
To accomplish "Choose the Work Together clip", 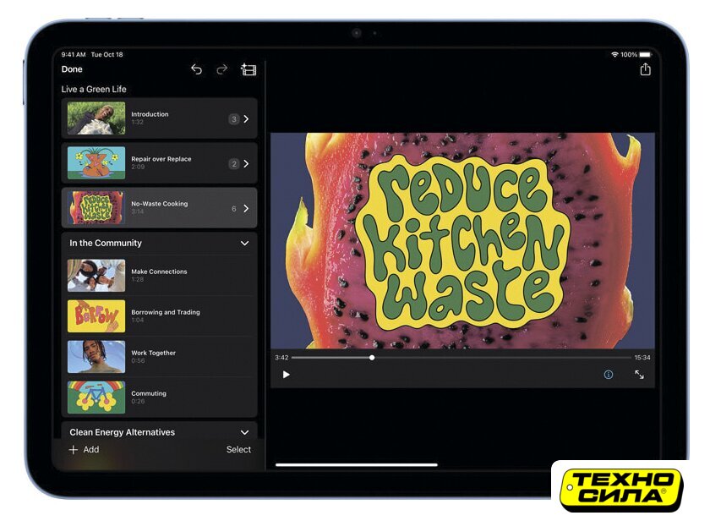I will 159,356.
